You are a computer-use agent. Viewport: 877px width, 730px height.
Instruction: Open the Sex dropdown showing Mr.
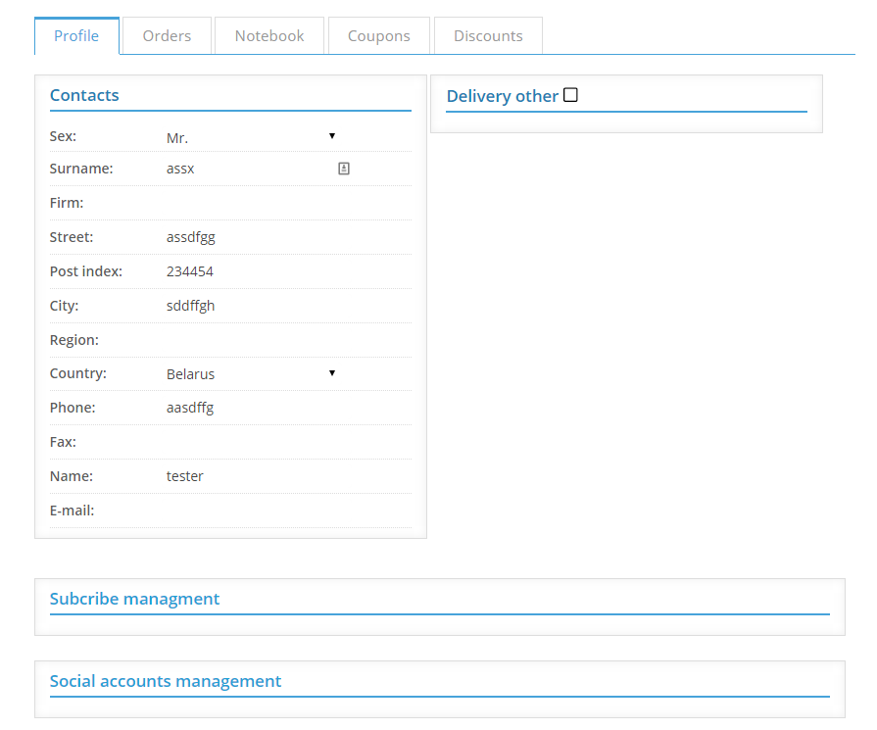(x=252, y=138)
